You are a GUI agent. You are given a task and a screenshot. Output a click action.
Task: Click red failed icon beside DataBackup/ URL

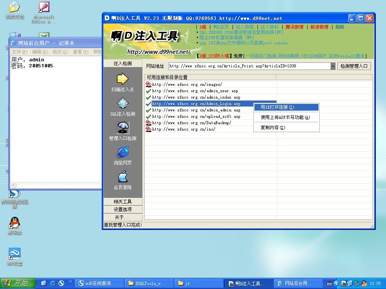point(148,123)
